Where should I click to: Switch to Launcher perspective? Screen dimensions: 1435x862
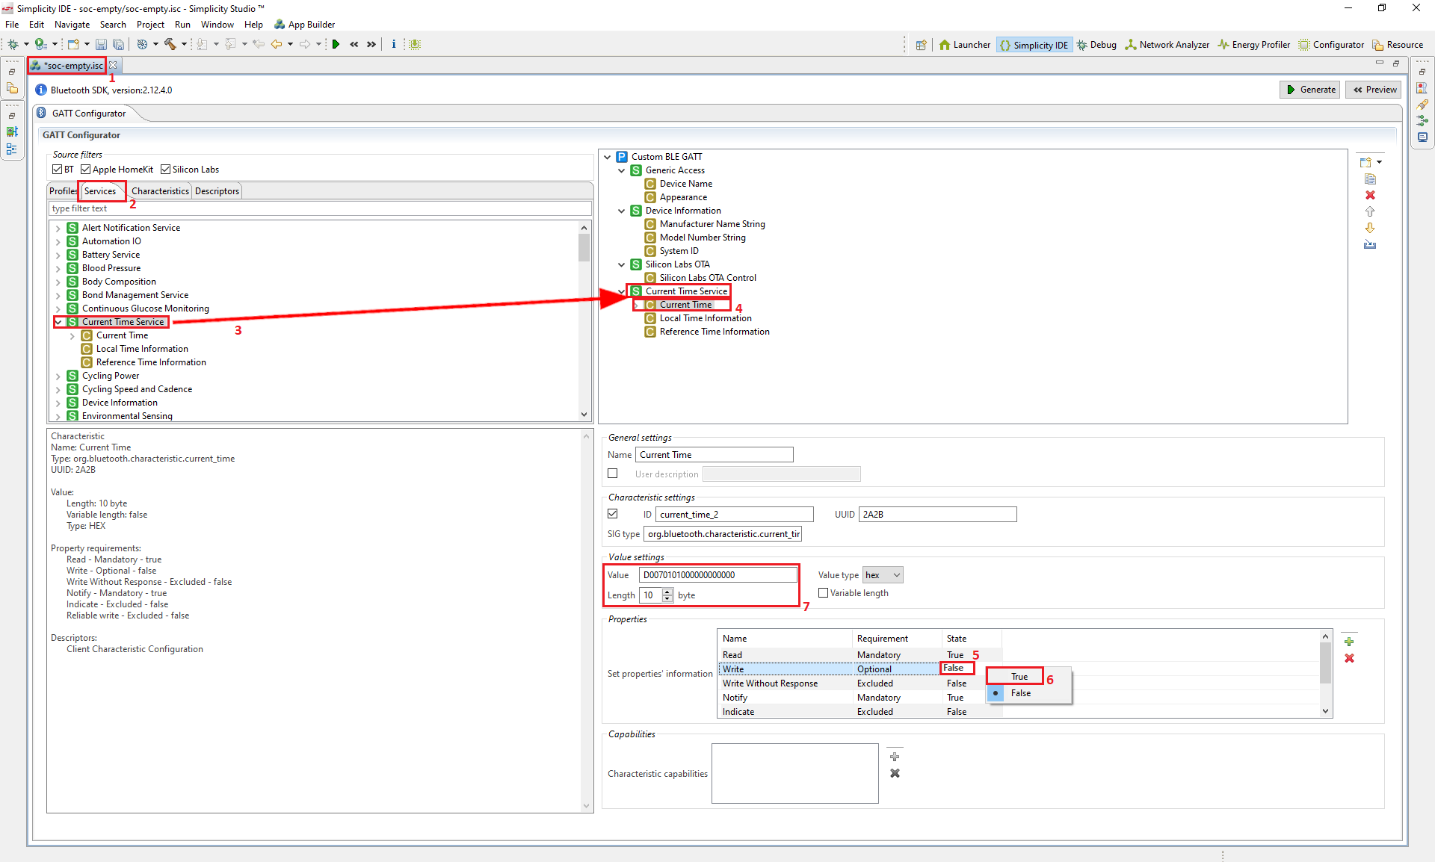coord(965,45)
